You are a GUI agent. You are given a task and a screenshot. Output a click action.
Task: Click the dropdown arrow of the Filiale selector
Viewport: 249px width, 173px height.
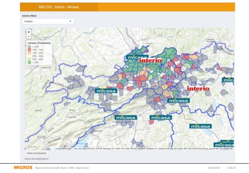tap(70, 22)
